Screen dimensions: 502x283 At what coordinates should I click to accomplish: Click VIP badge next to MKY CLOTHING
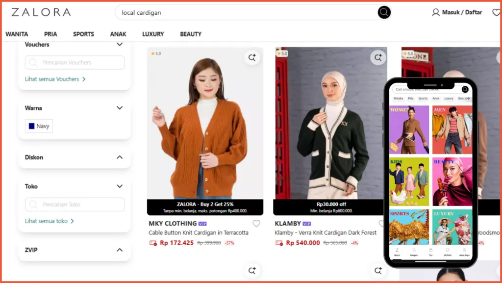pos(202,224)
